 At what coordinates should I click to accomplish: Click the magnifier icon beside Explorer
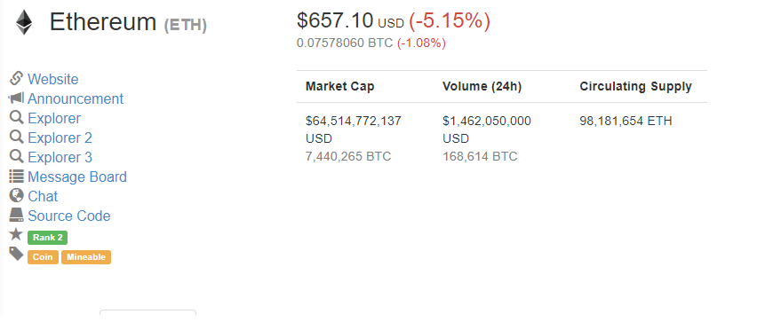click(x=16, y=117)
